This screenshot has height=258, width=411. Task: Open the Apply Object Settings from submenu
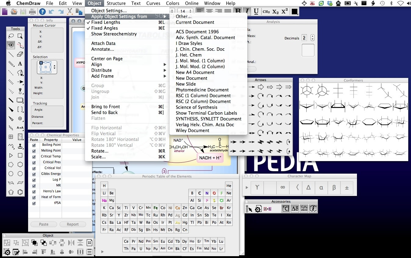click(127, 17)
